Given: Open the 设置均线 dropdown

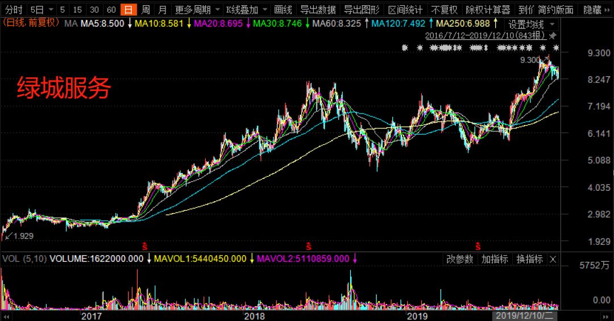Looking at the screenshot, I should tap(531, 24).
